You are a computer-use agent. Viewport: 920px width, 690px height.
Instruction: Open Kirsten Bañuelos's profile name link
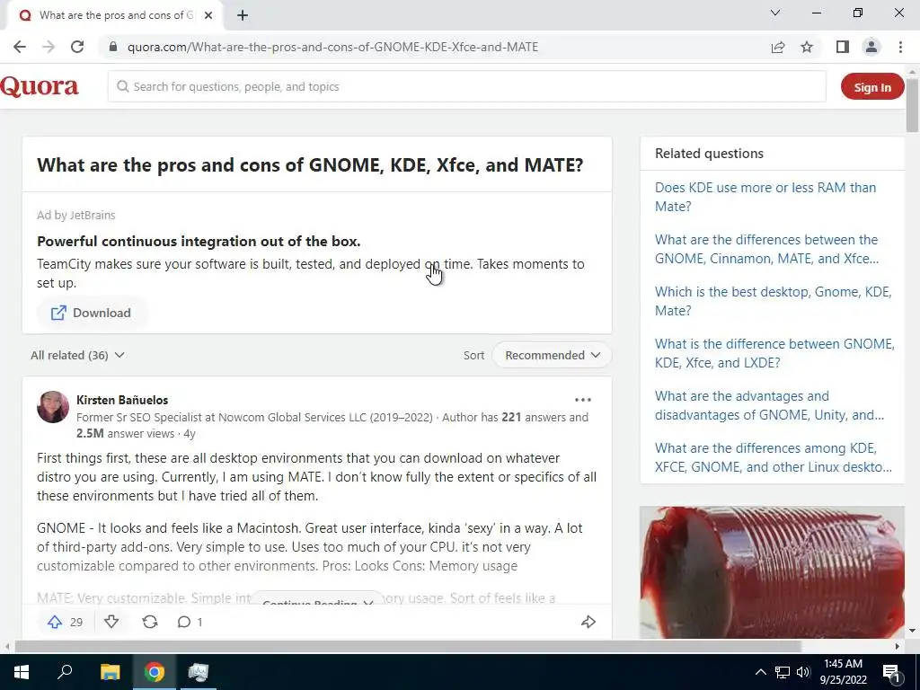tap(122, 400)
